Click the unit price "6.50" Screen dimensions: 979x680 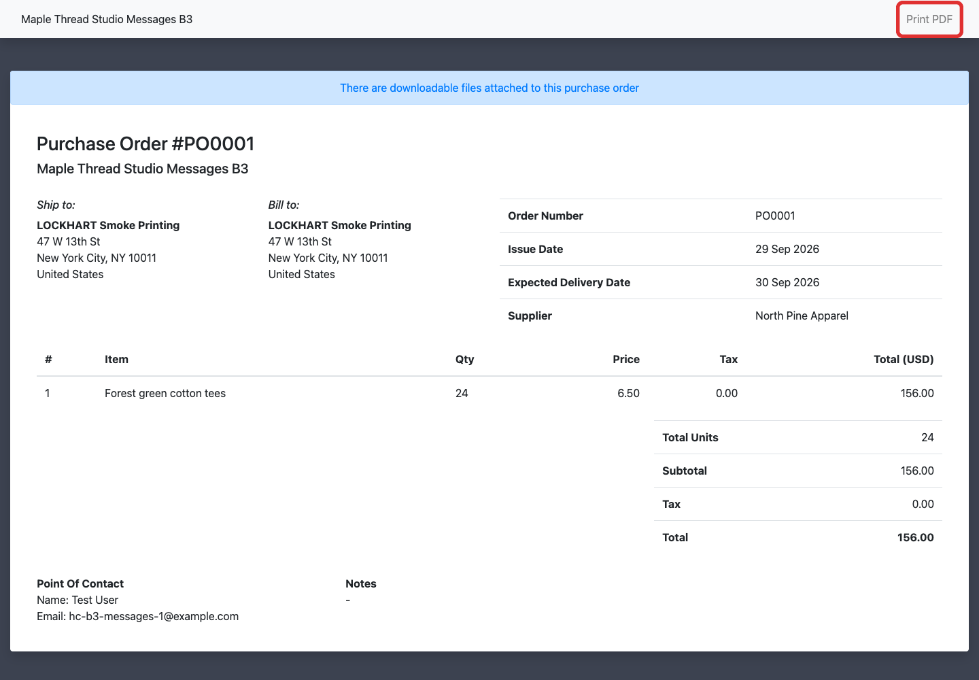coord(628,393)
